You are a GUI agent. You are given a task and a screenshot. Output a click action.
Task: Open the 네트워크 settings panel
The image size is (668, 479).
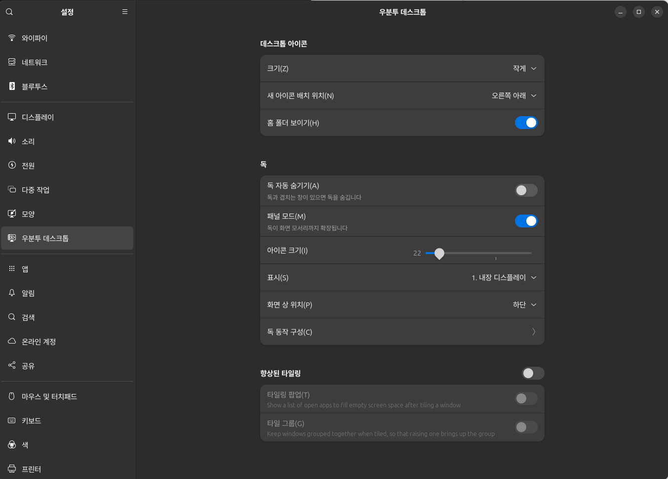[x=67, y=62]
